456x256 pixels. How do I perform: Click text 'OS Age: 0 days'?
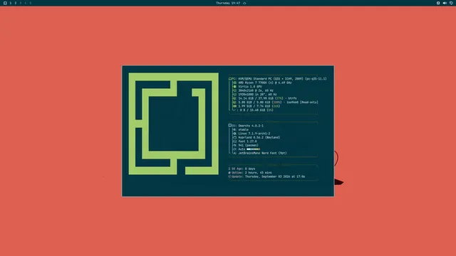(x=244, y=169)
